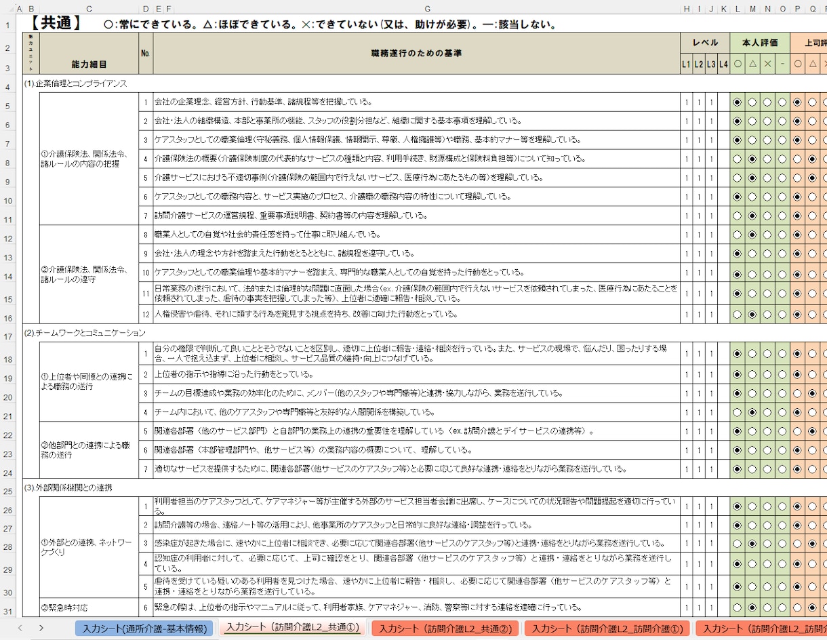Set supervisor evaluation to ○ in row 9
Viewport: 827px width, 640px height.
797,178
